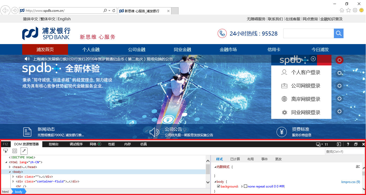366x195 pixels.
Task: Open the 信用卡 navigation menu
Action: pos(274,49)
